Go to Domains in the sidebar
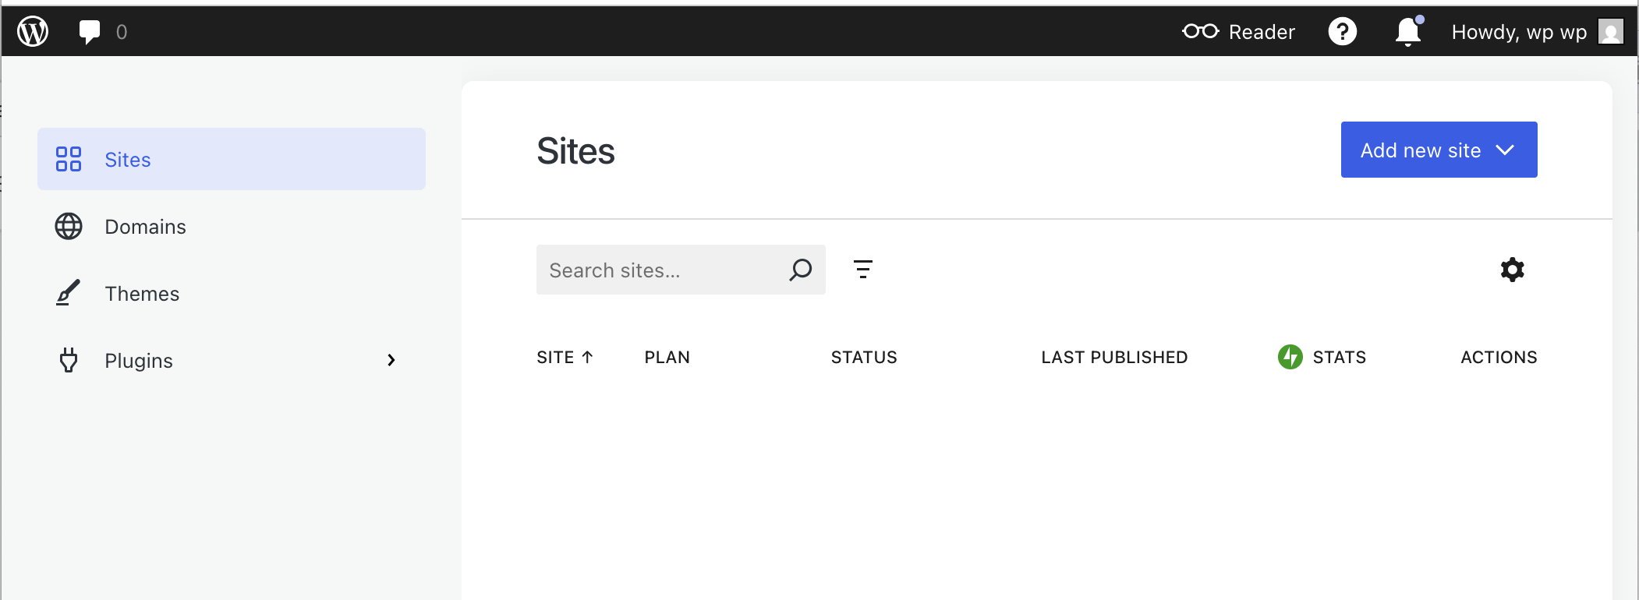This screenshot has width=1639, height=600. (145, 227)
